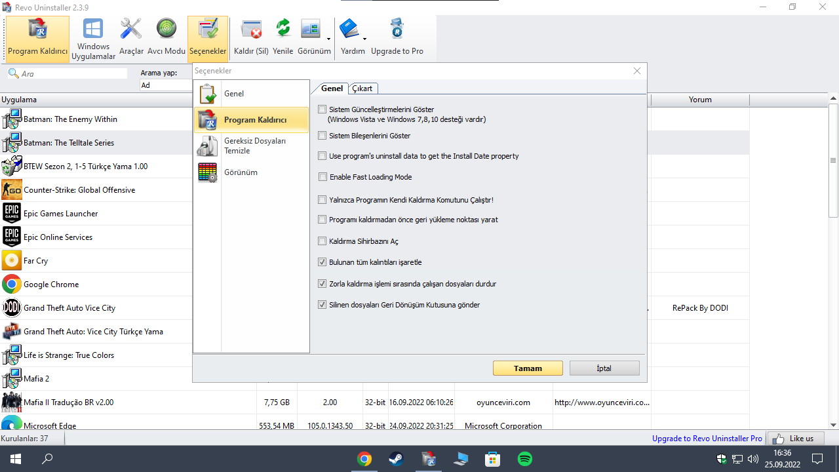Toggle Enable Fast Loading Mode

(x=322, y=177)
